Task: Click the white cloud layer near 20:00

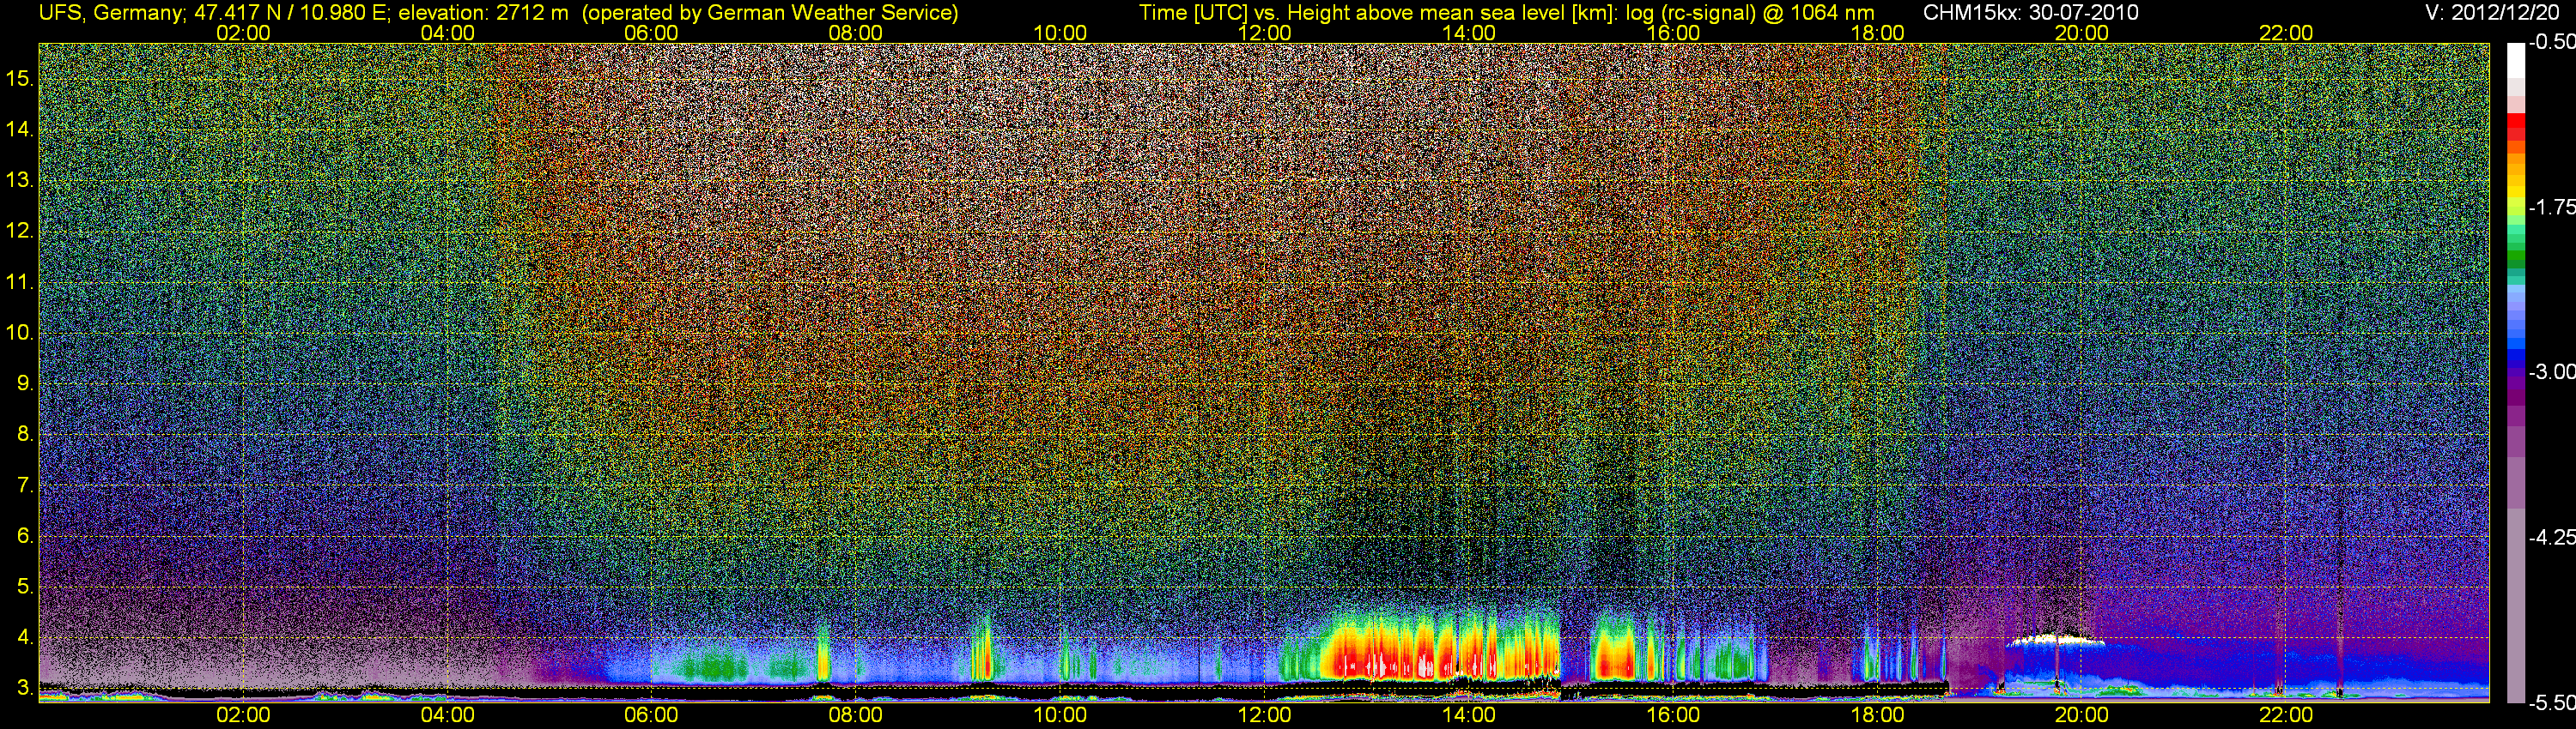Action: [x=2054, y=638]
